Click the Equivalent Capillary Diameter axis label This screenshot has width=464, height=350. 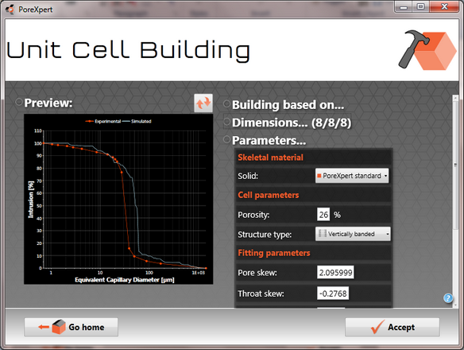tap(124, 279)
